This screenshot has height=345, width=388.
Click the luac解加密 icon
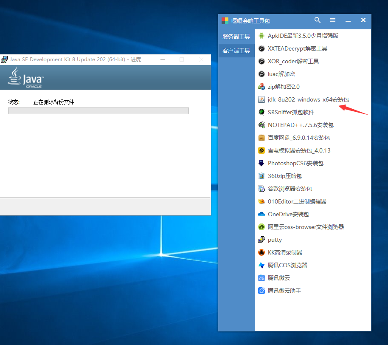tap(261, 74)
